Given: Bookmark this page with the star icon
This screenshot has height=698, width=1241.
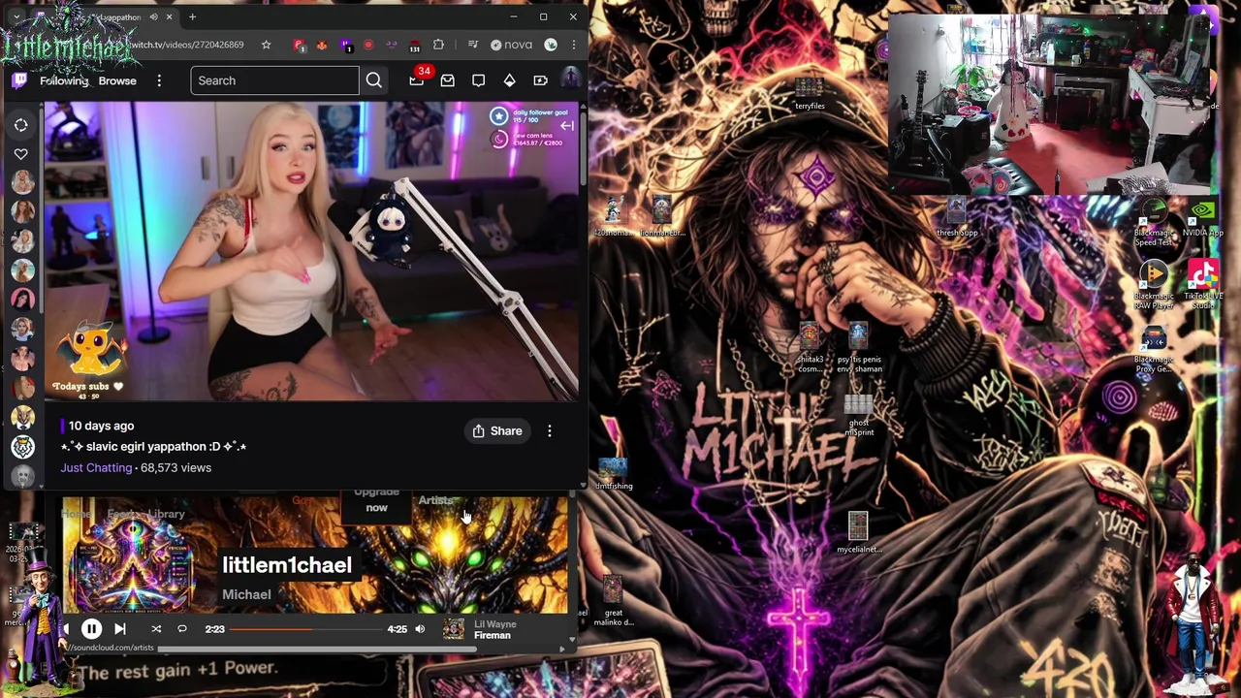Looking at the screenshot, I should [x=266, y=45].
